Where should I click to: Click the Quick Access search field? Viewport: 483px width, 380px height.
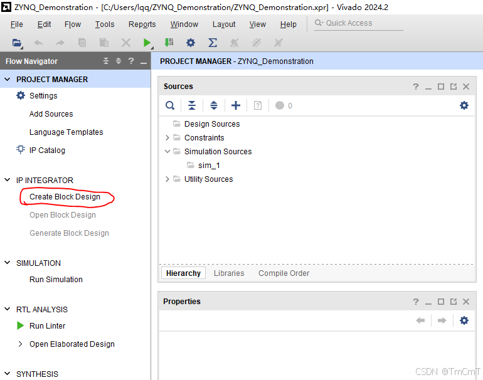click(x=359, y=23)
